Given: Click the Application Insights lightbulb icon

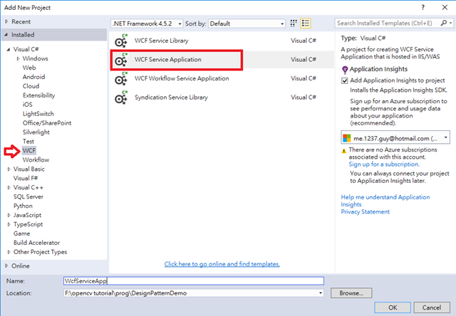Looking at the screenshot, I should click(x=345, y=70).
